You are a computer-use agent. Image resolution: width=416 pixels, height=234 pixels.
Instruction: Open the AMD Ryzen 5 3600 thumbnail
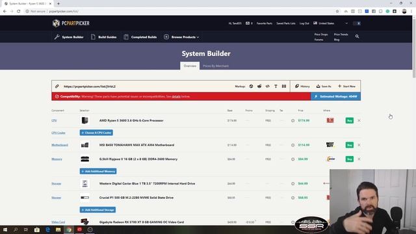[x=85, y=120]
